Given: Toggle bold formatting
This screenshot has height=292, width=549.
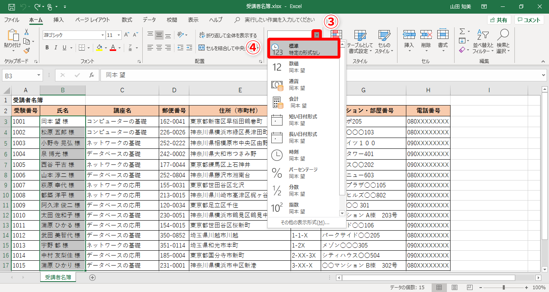Looking at the screenshot, I should [47, 48].
